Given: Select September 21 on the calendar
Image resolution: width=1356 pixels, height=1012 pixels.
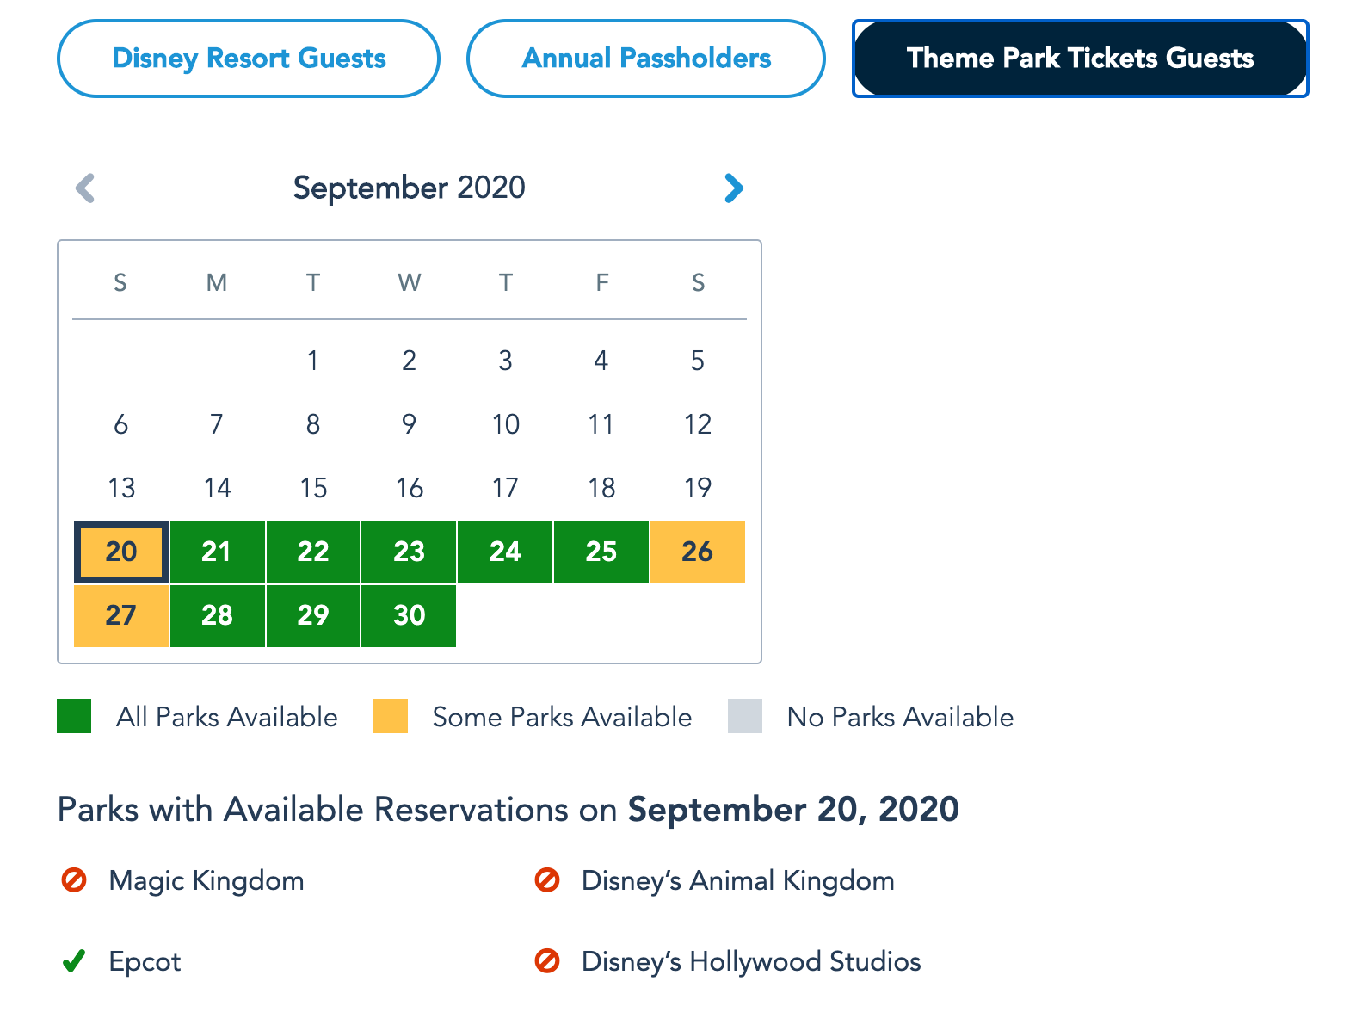Looking at the screenshot, I should coord(217,552).
